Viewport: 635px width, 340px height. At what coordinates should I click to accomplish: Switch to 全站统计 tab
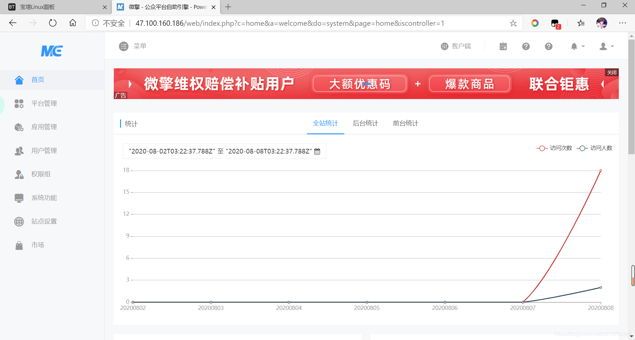325,123
